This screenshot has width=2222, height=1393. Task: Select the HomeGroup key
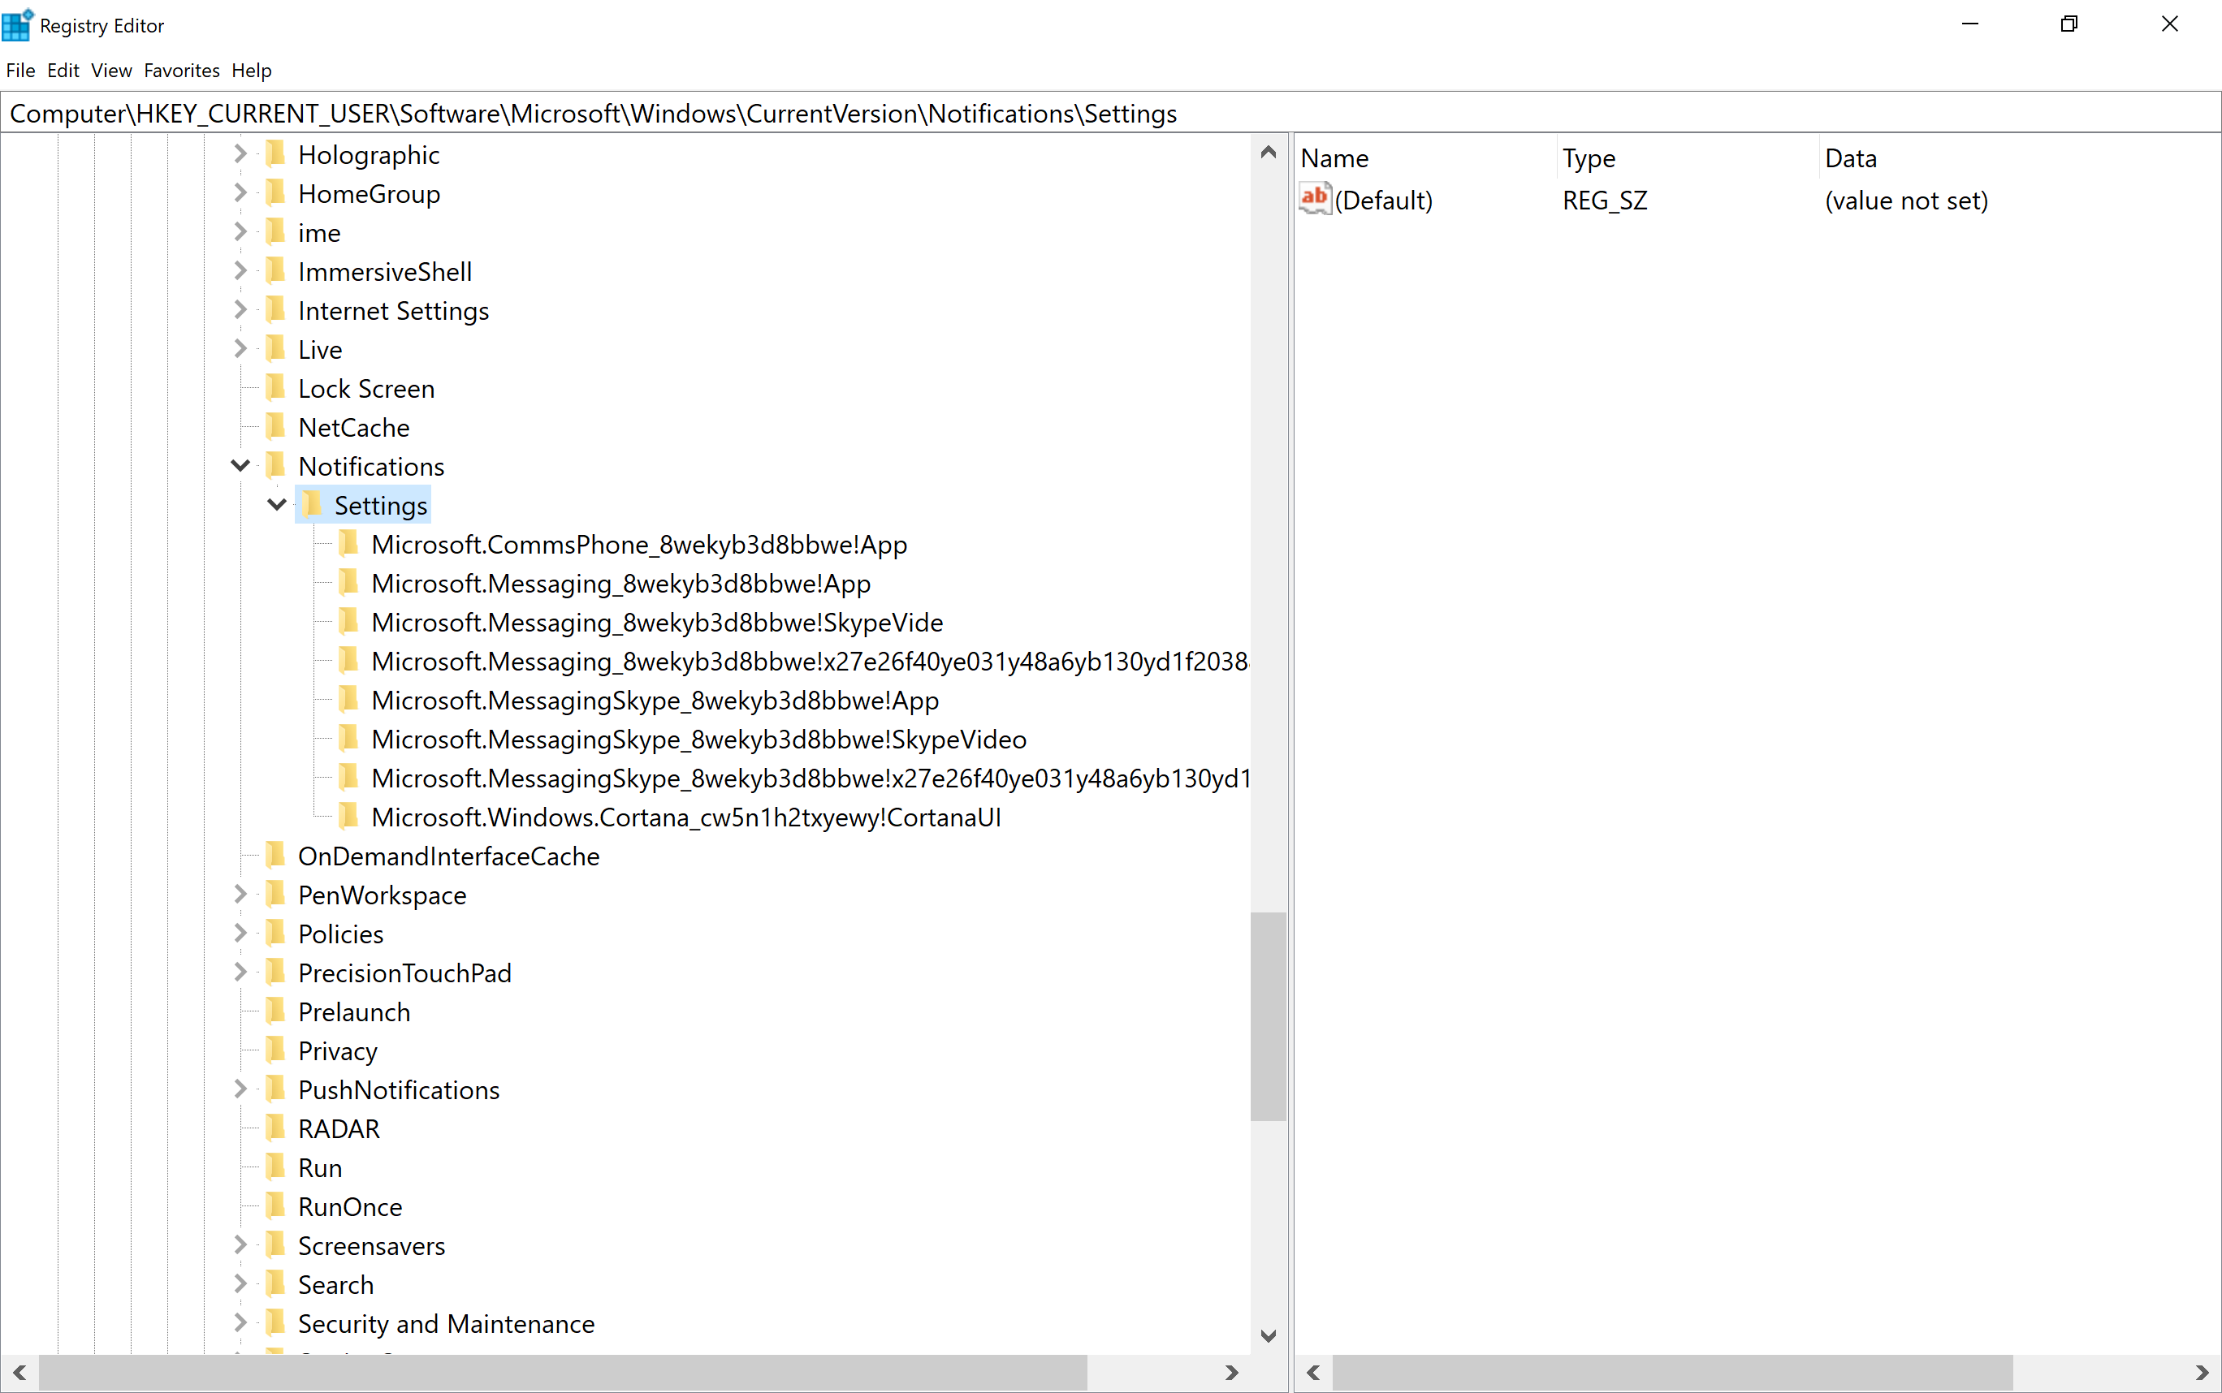coord(369,193)
